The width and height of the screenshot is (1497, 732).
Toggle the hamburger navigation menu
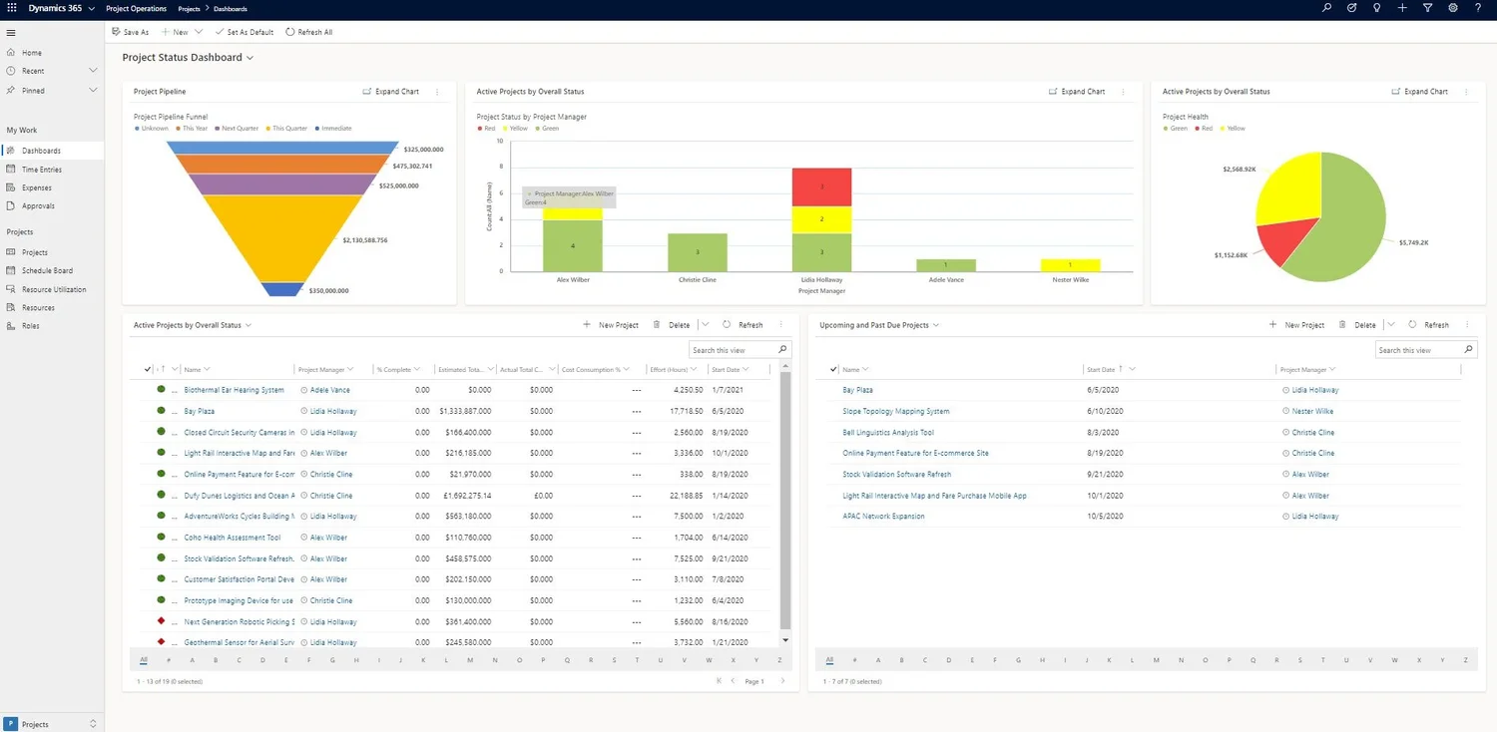11,32
